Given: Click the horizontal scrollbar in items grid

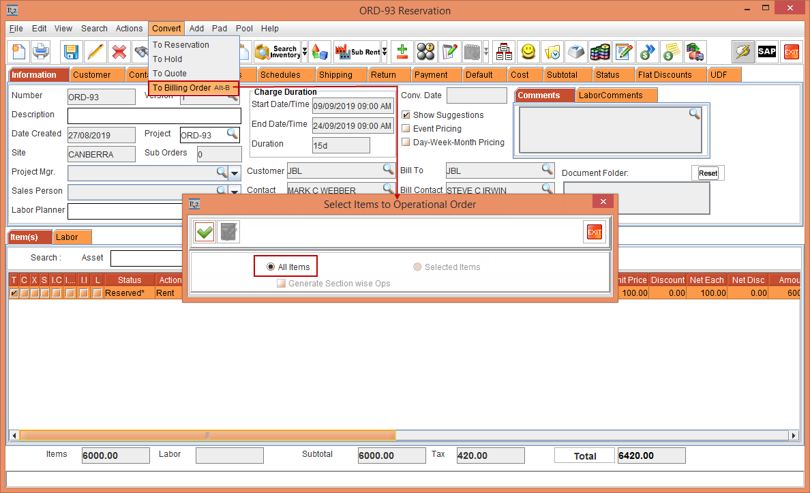Looking at the screenshot, I should [207, 435].
